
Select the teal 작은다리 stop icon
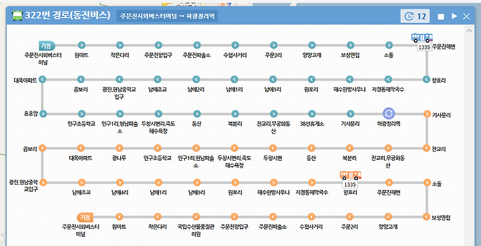(x=120, y=45)
